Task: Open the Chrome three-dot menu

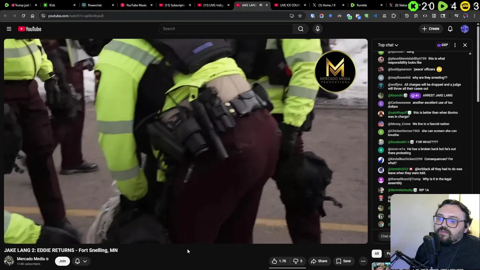Action: click(x=475, y=16)
